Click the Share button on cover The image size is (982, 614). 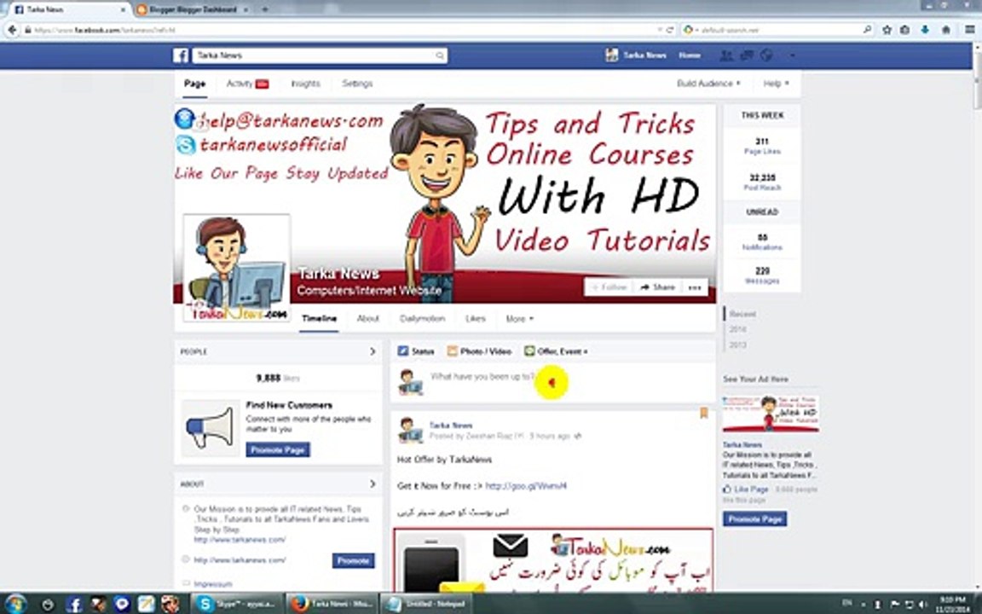[x=657, y=287]
